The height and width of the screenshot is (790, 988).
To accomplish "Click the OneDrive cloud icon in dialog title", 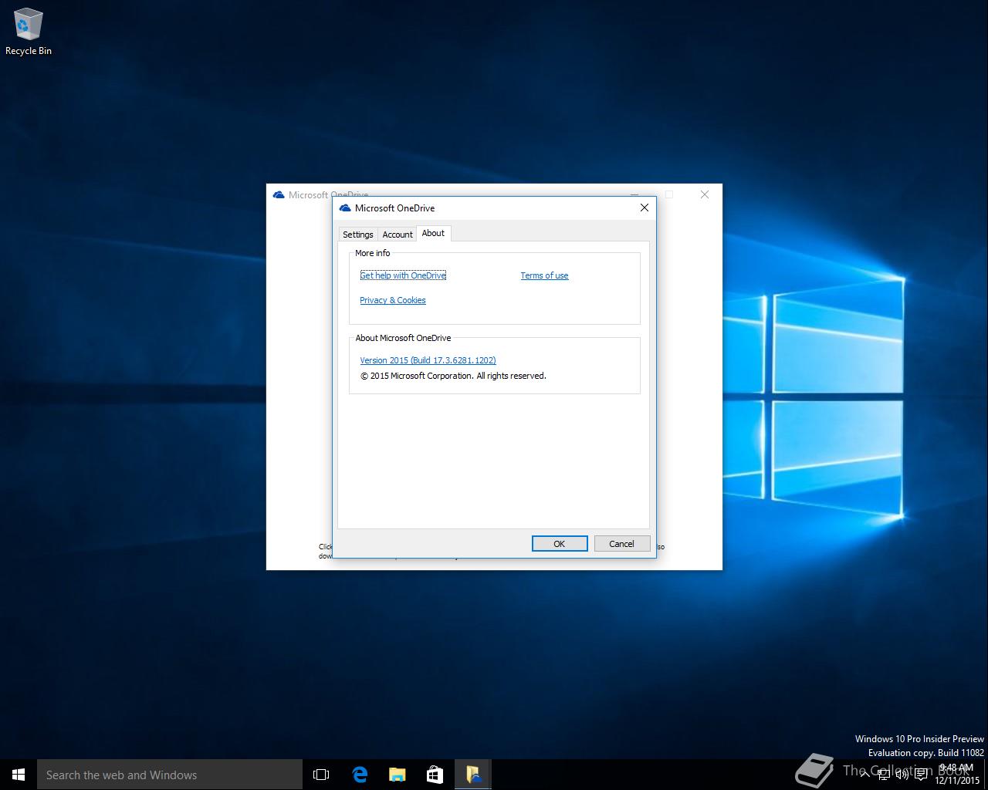I will [345, 208].
